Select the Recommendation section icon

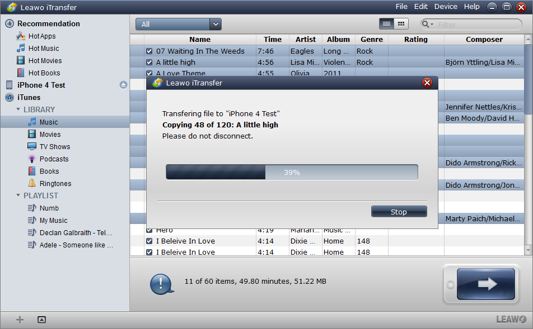coord(10,23)
